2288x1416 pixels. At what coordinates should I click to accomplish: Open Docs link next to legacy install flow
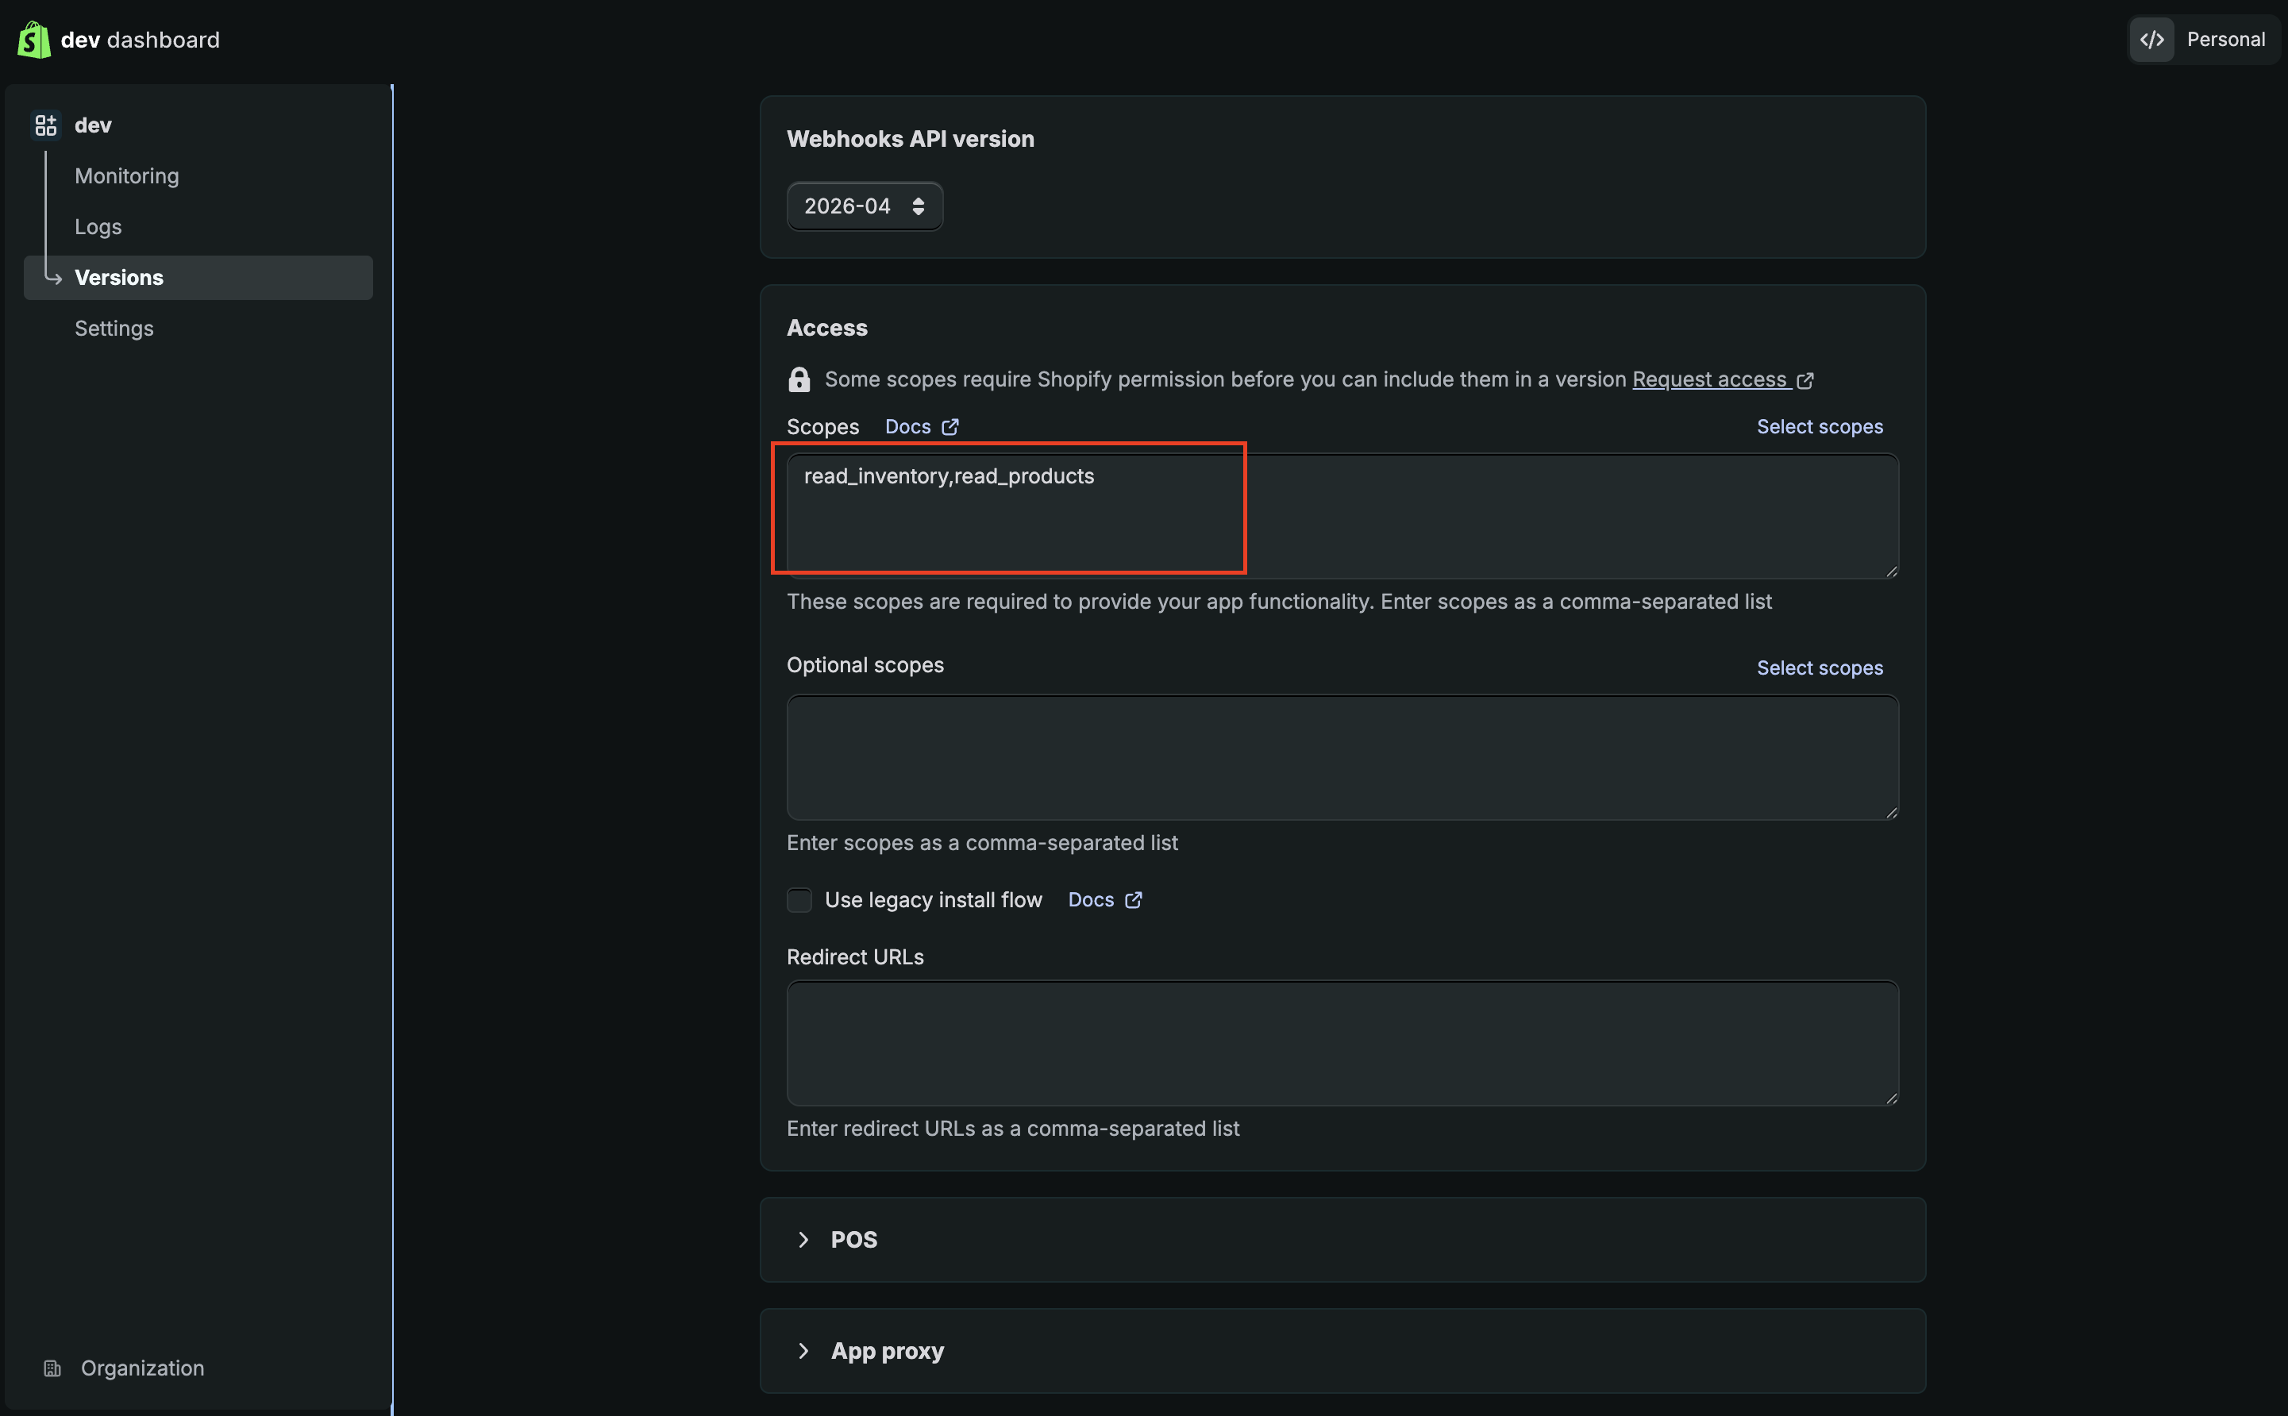coord(1091,900)
